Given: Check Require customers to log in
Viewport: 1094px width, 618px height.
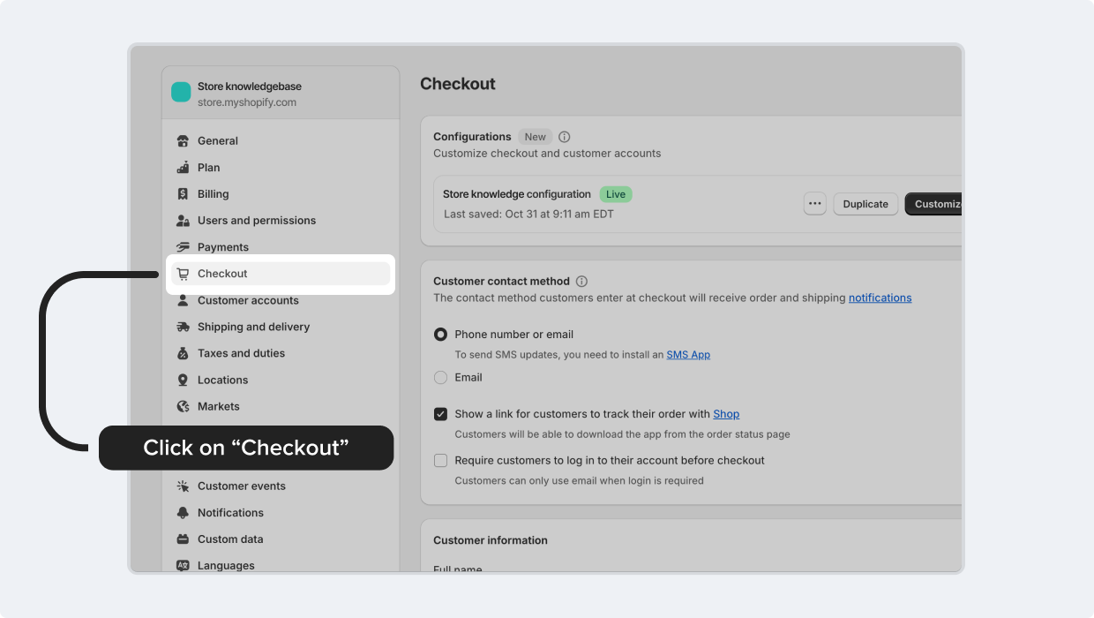Looking at the screenshot, I should [x=440, y=460].
